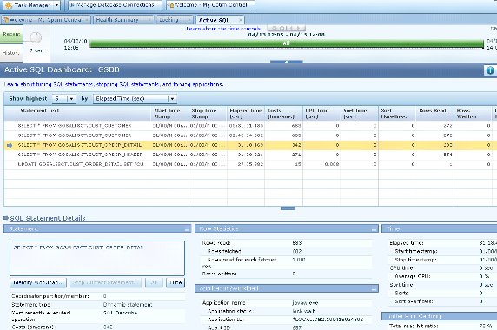
Task: Sort by Stop Time Stamp column header
Action: 208,114
